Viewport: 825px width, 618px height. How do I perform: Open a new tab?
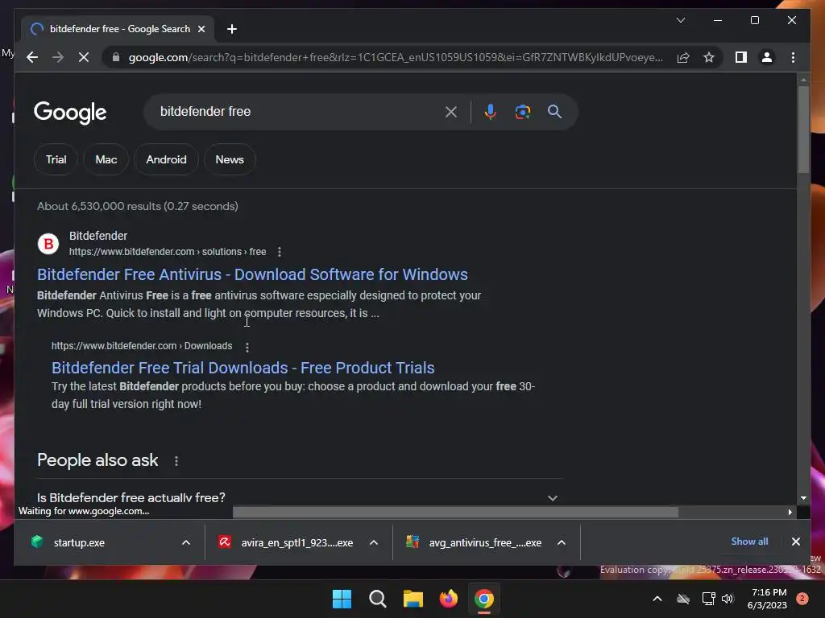point(231,29)
